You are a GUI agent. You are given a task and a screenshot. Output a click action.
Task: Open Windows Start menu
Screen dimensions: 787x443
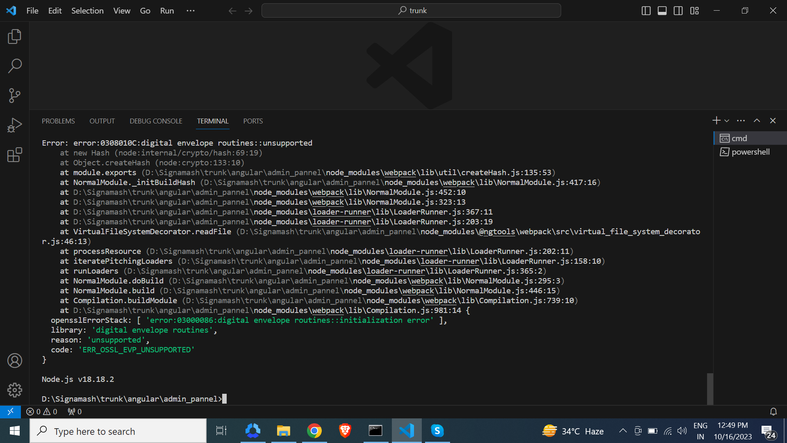15,431
